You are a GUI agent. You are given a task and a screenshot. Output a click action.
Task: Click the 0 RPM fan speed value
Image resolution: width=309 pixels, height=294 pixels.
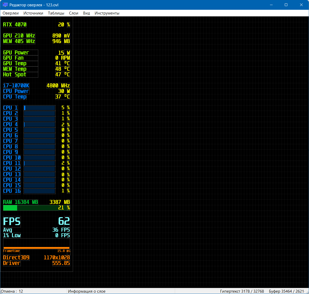tap(62, 58)
